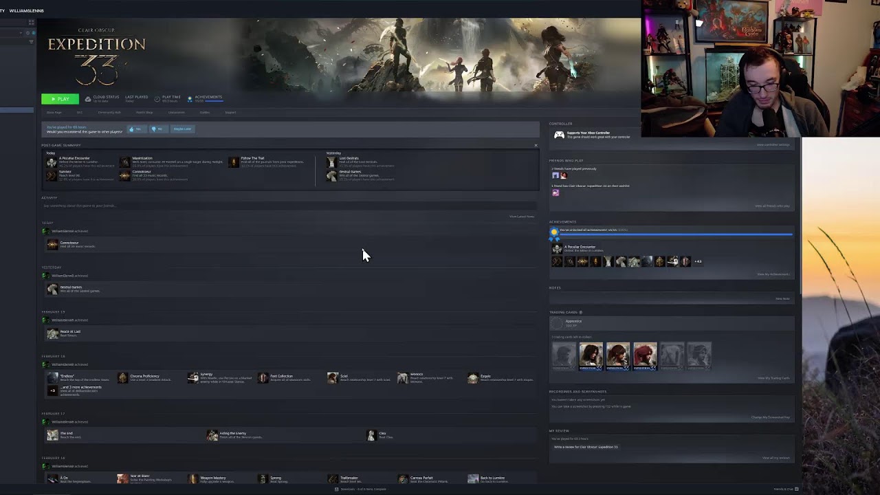Click Feet Collection achievement icon
880x495 pixels.
click(x=263, y=378)
